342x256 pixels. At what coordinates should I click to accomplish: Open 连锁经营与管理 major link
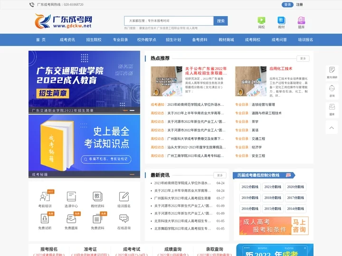click(263, 105)
